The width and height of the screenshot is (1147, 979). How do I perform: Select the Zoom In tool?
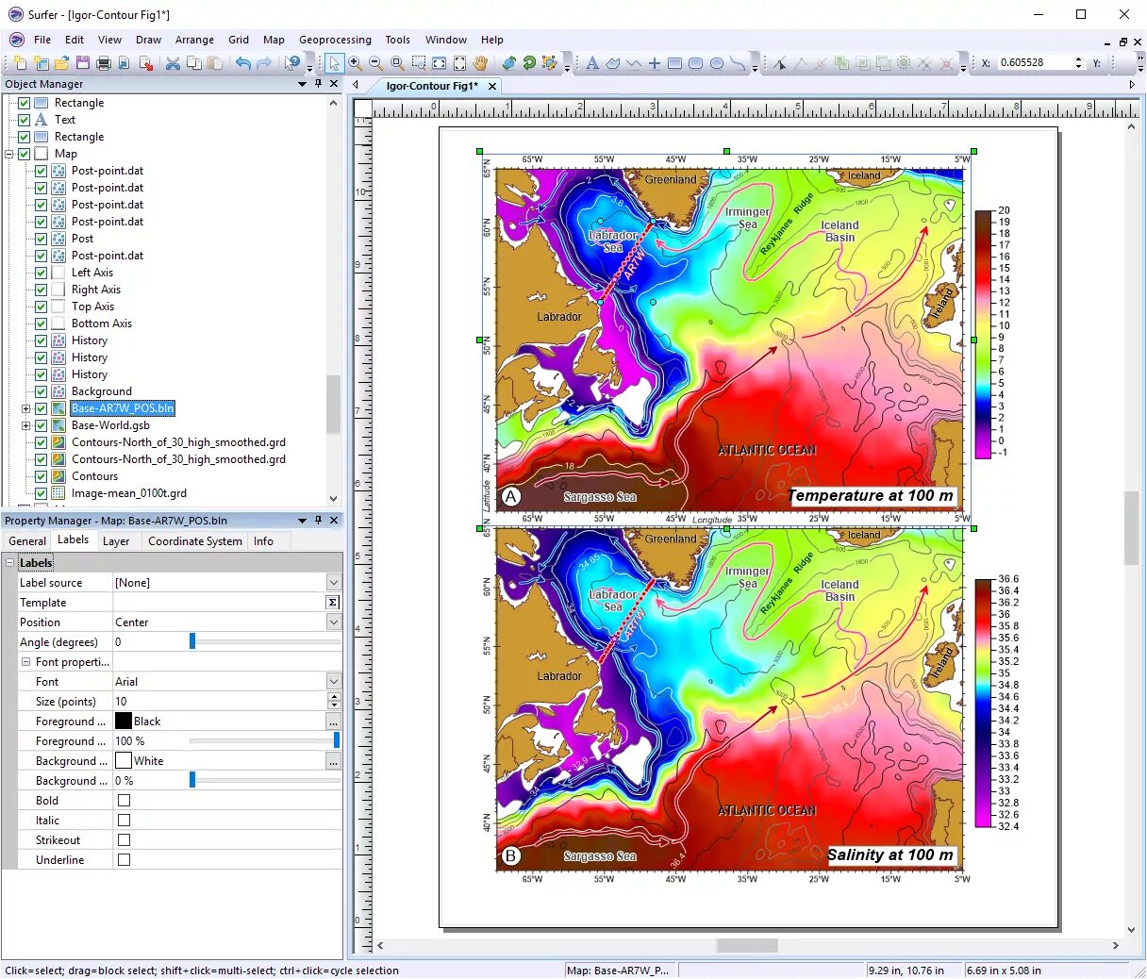(356, 63)
